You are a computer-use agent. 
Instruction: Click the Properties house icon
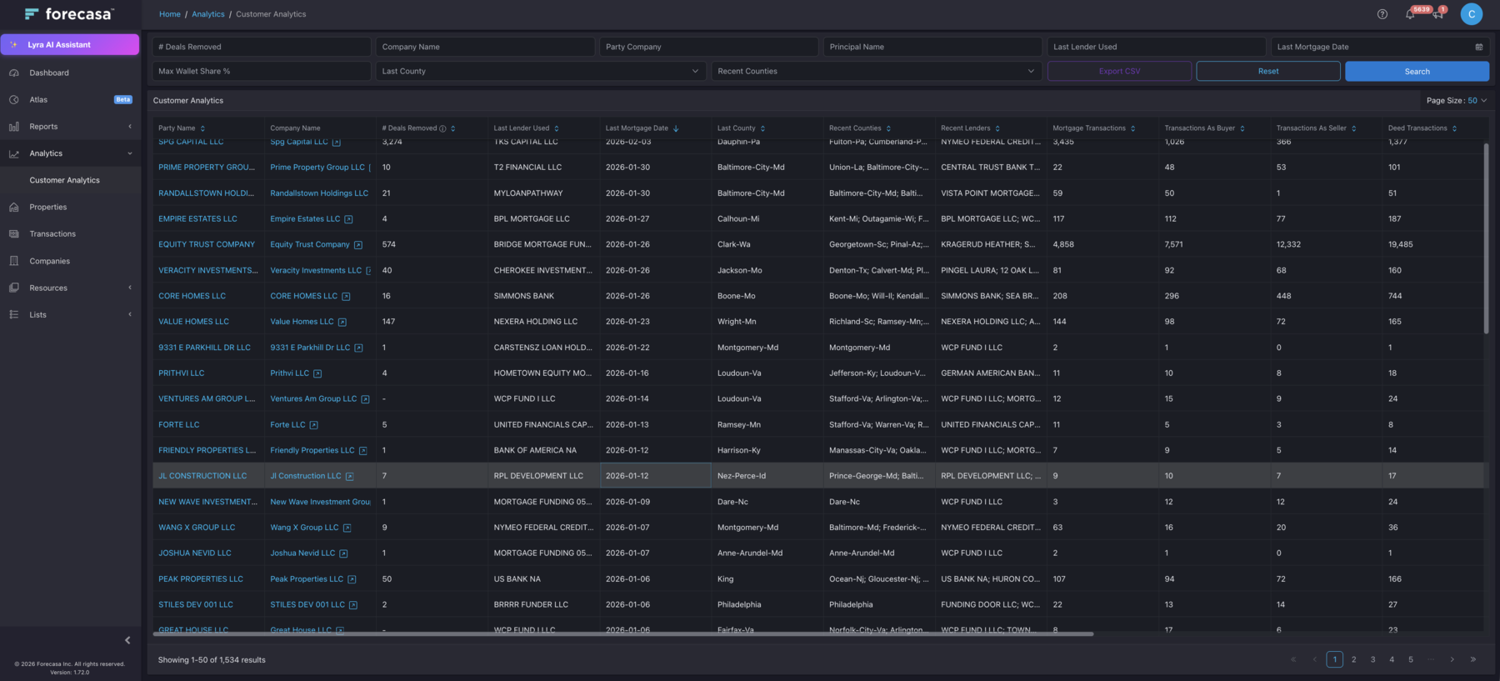(x=14, y=207)
